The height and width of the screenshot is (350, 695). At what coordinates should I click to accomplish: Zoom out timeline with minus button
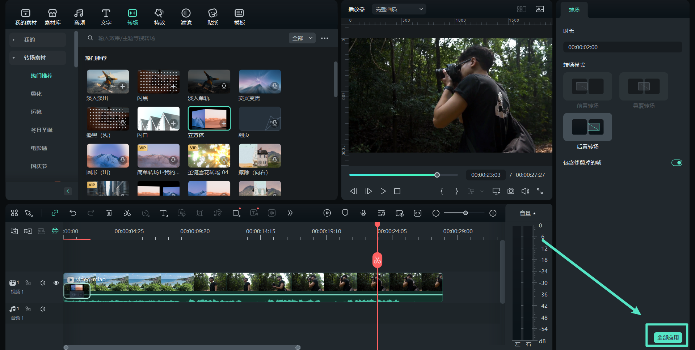coord(436,213)
